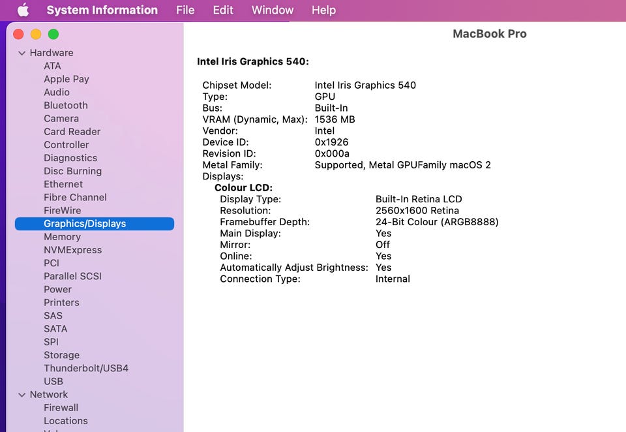Click the Revision ID value 0x000a
626x432 pixels.
pyautogui.click(x=332, y=154)
